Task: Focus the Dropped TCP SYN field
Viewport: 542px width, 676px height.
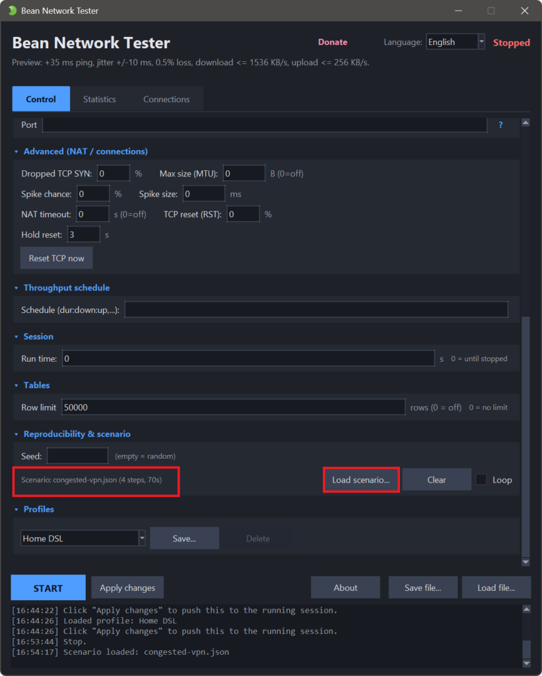Action: (x=114, y=174)
